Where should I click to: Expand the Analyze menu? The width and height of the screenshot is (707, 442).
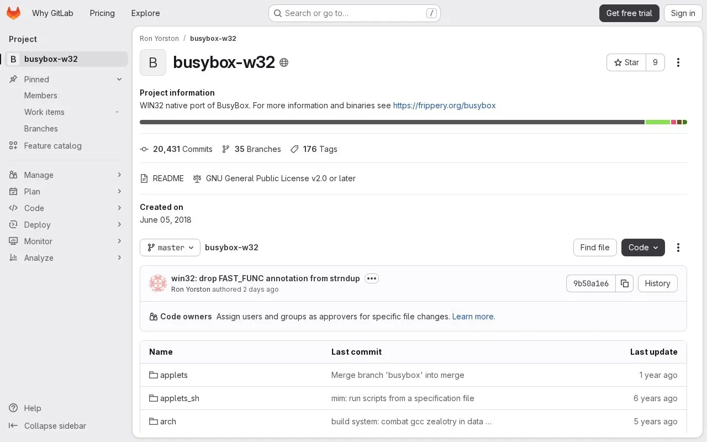66,258
